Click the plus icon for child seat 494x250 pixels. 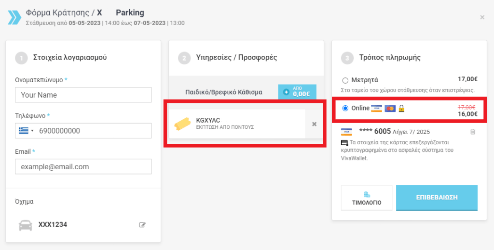[287, 92]
